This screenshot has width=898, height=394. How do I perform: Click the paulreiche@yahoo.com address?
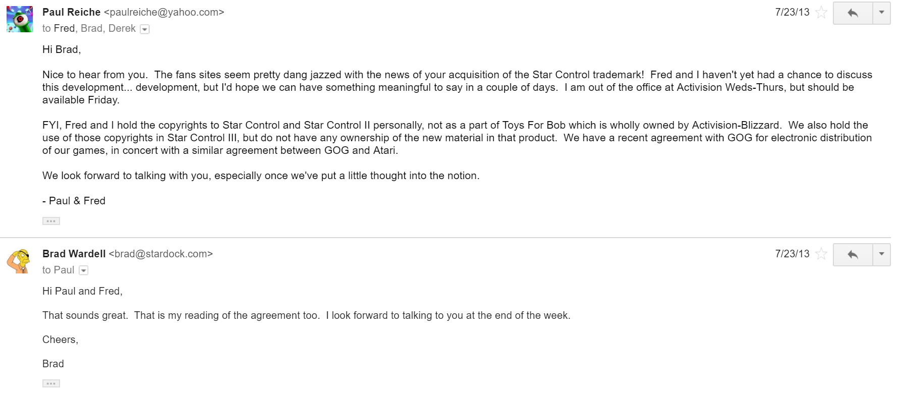[164, 12]
